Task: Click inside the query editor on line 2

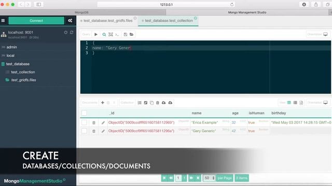Action: (x=211, y=48)
